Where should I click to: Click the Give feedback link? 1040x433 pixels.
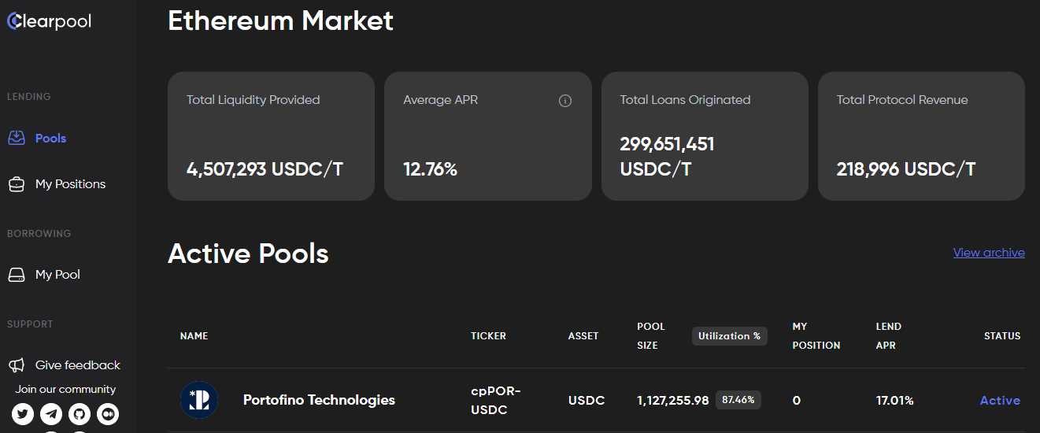(77, 365)
